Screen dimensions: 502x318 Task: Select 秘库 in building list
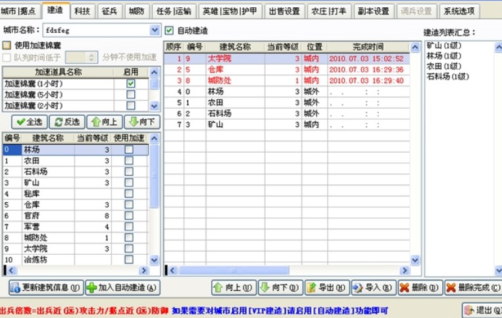point(76,194)
